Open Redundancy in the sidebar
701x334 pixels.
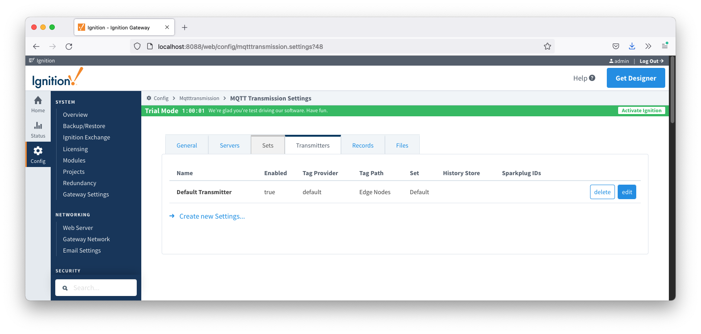pyautogui.click(x=80, y=183)
